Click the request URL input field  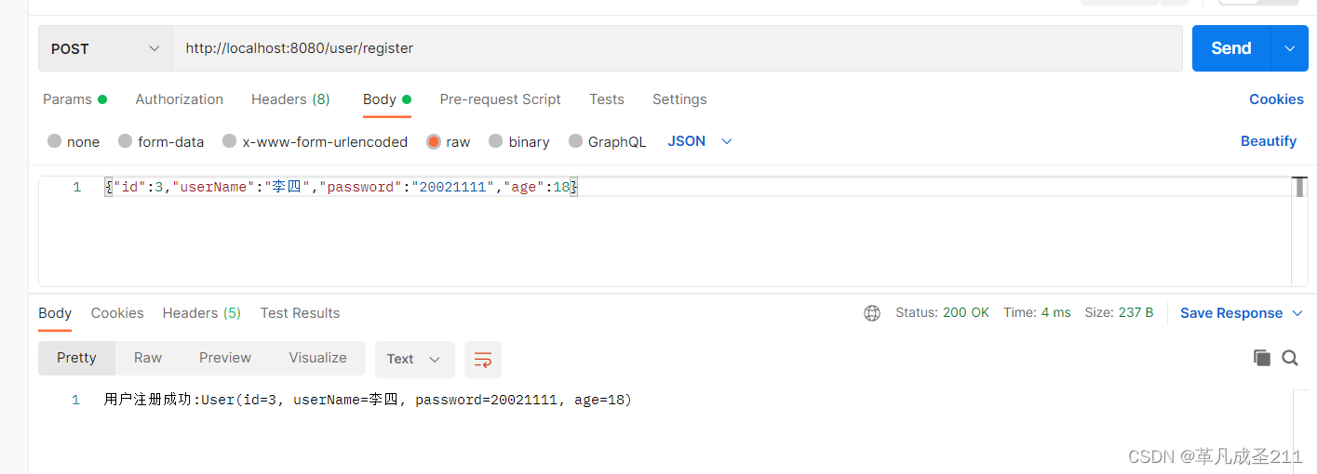click(x=678, y=48)
